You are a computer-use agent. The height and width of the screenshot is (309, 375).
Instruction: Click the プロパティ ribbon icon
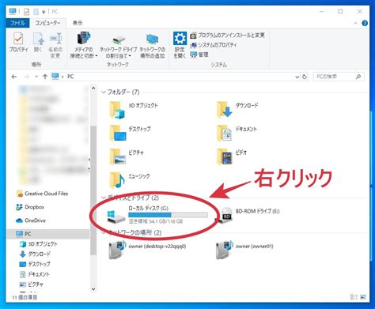pyautogui.click(x=18, y=39)
